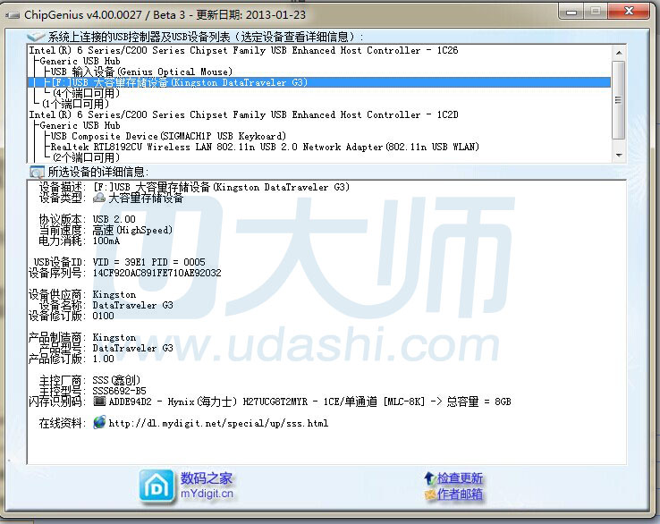Click the device list scrollbar thumb
Viewport: 660px width, 524px height.
pyautogui.click(x=619, y=100)
